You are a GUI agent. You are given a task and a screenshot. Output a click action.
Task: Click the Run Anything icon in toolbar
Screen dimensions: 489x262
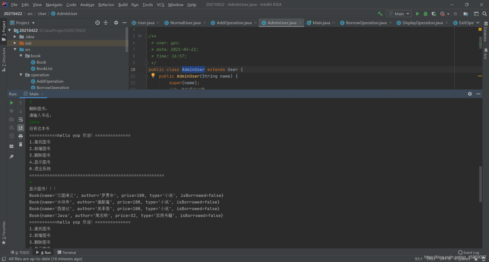pos(476,14)
